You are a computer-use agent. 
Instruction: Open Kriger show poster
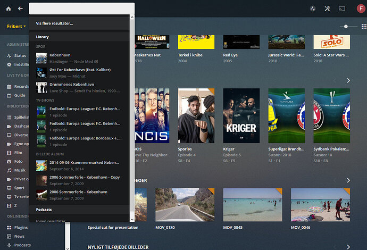pos(241,115)
